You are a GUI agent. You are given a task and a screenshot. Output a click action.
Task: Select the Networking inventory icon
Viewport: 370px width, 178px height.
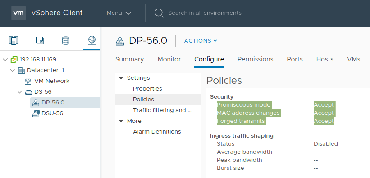(x=91, y=40)
